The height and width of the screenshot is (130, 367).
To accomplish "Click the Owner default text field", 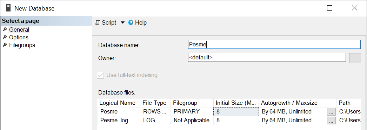I will [267, 57].
